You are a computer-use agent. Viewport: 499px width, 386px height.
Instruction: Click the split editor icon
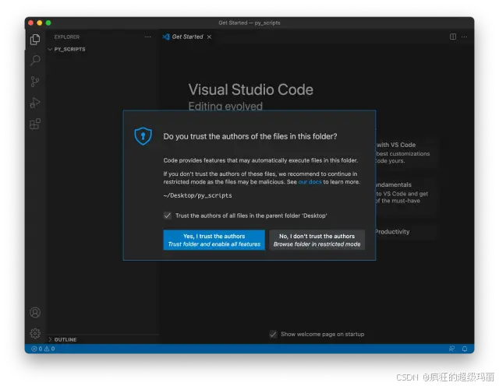point(452,37)
